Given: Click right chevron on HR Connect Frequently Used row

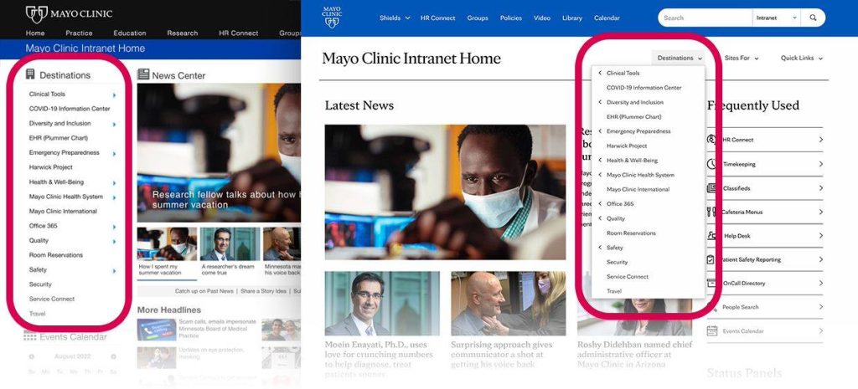Looking at the screenshot, I should click(821, 140).
